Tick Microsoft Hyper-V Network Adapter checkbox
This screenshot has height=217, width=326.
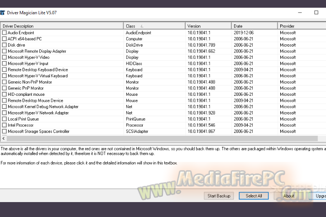click(4, 113)
